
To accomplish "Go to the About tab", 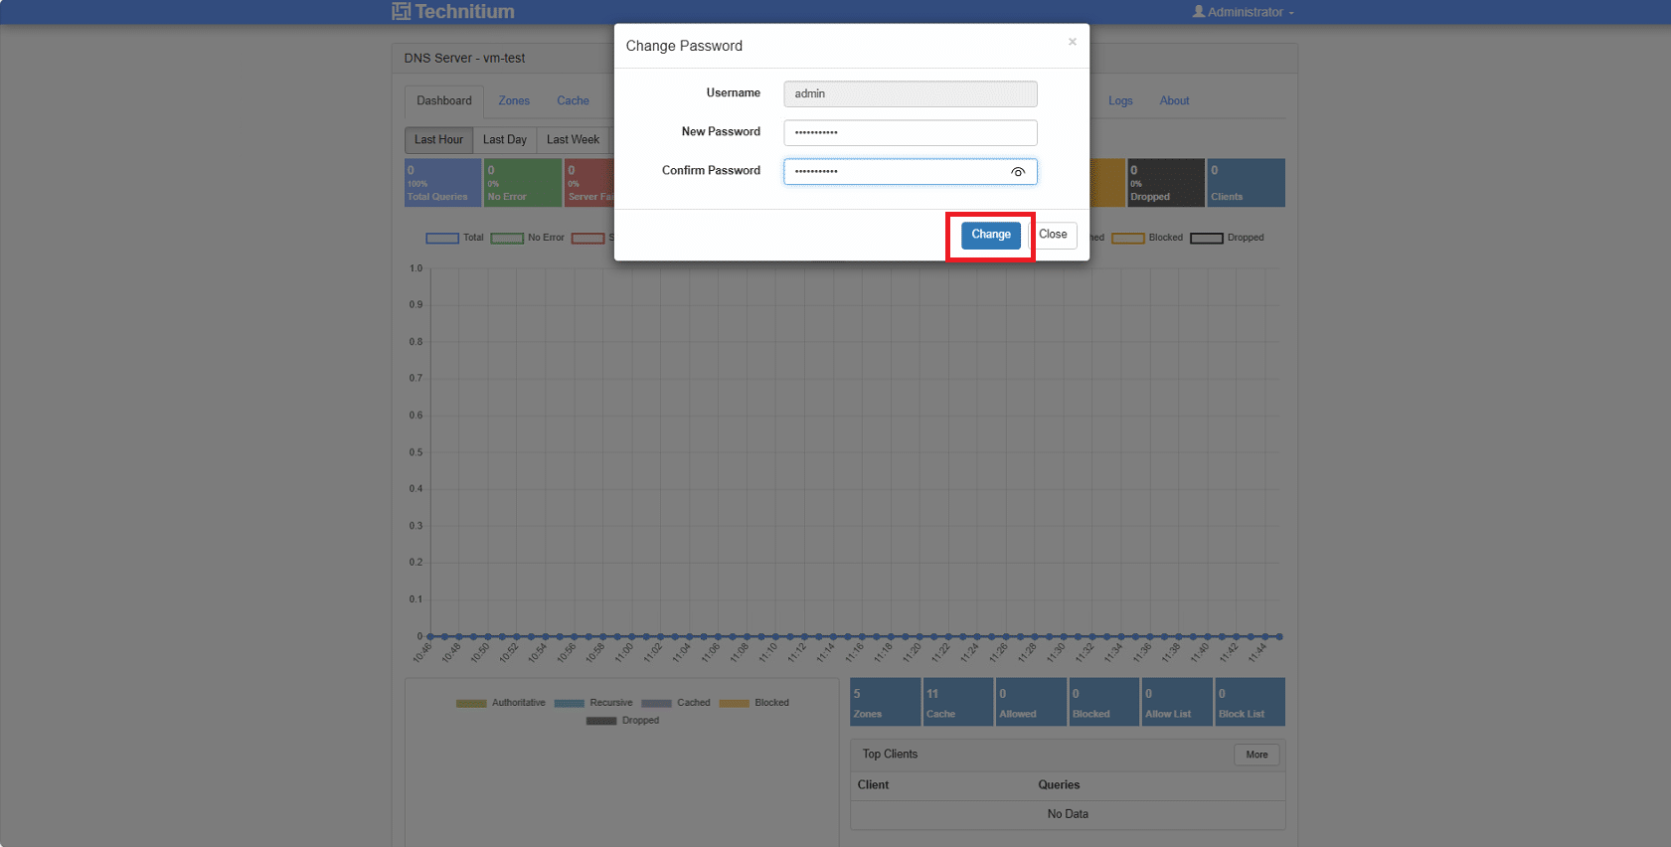I will click(x=1174, y=101).
